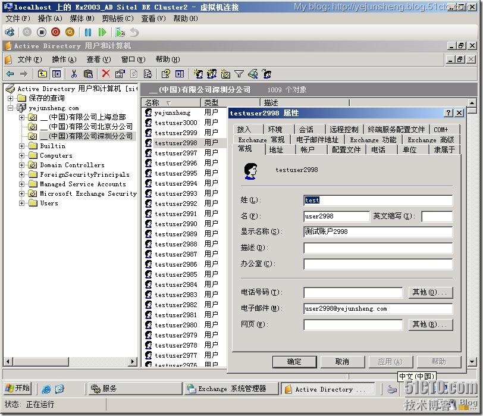This screenshot has height=416, width=483.
Task: Click the 取消 button
Action: [x=342, y=362]
